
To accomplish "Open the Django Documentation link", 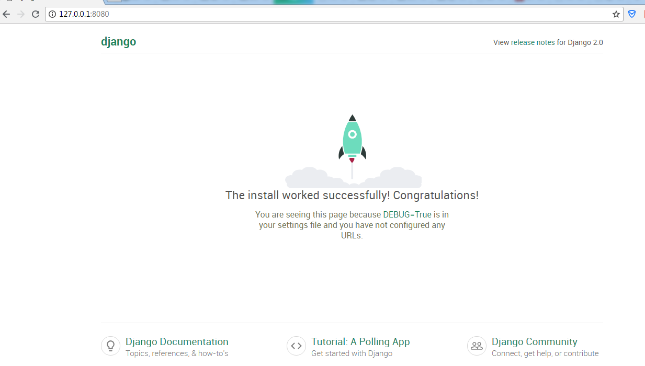I will click(x=177, y=341).
